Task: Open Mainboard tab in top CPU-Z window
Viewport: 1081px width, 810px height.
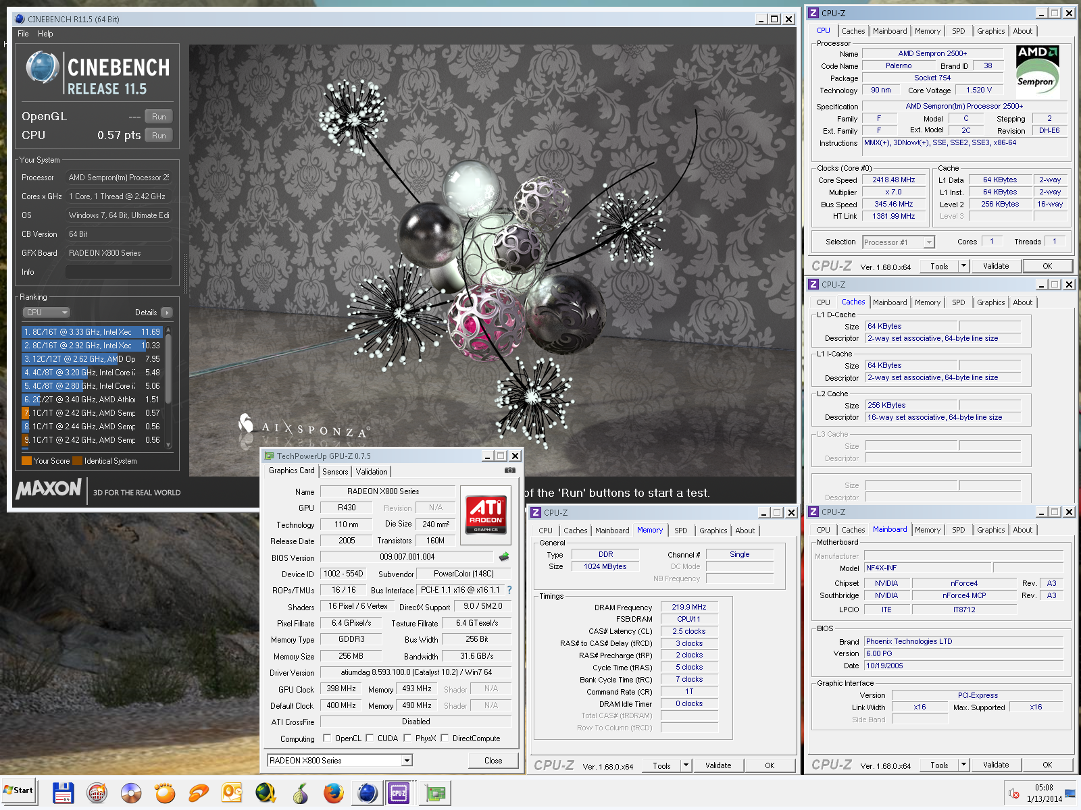Action: (x=890, y=31)
